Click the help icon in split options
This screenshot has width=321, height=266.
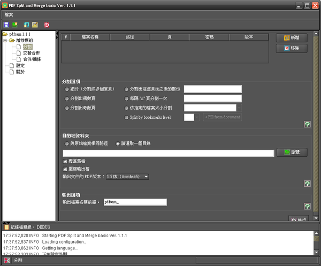tap(307, 124)
